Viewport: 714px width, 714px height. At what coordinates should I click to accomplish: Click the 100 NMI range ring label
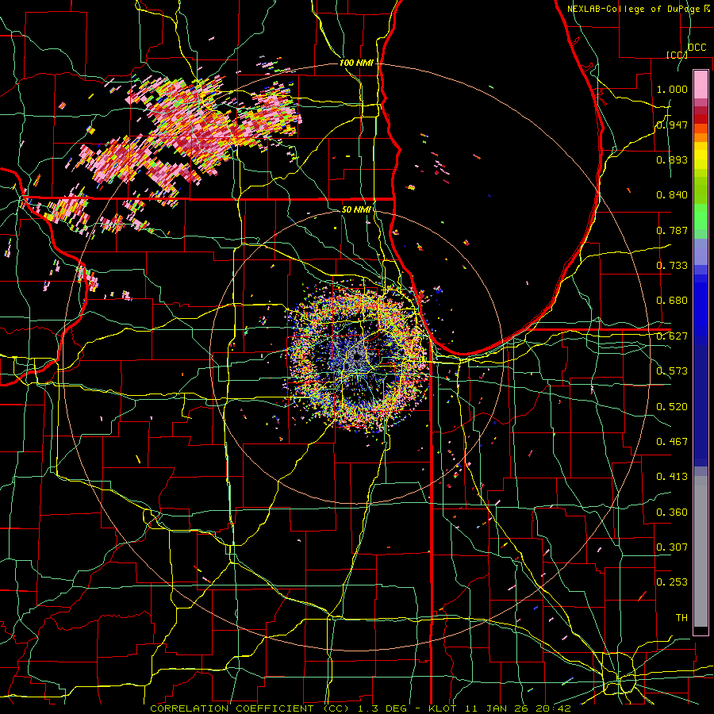356,63
